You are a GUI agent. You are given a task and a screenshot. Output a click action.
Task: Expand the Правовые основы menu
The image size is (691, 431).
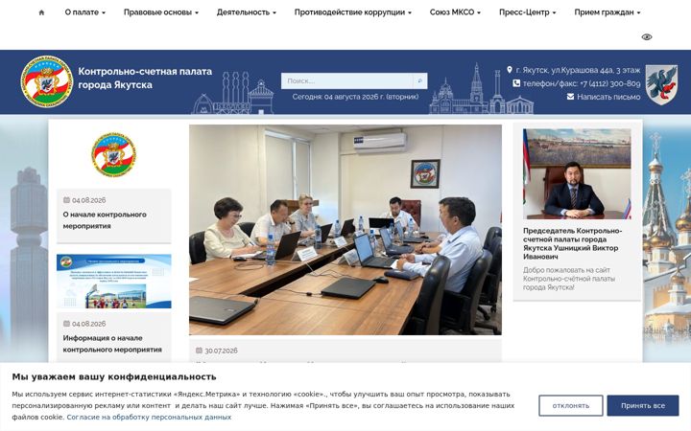click(x=161, y=12)
